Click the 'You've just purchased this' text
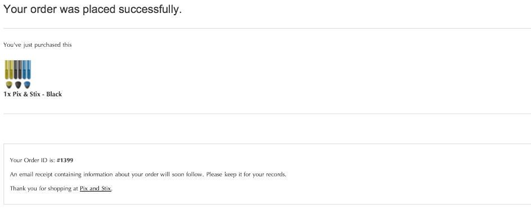This screenshot has width=531, height=218. [x=38, y=45]
